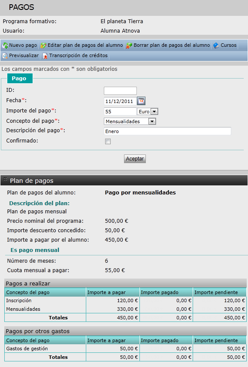Click the Aceptar button
The image size is (248, 367).
(135, 159)
